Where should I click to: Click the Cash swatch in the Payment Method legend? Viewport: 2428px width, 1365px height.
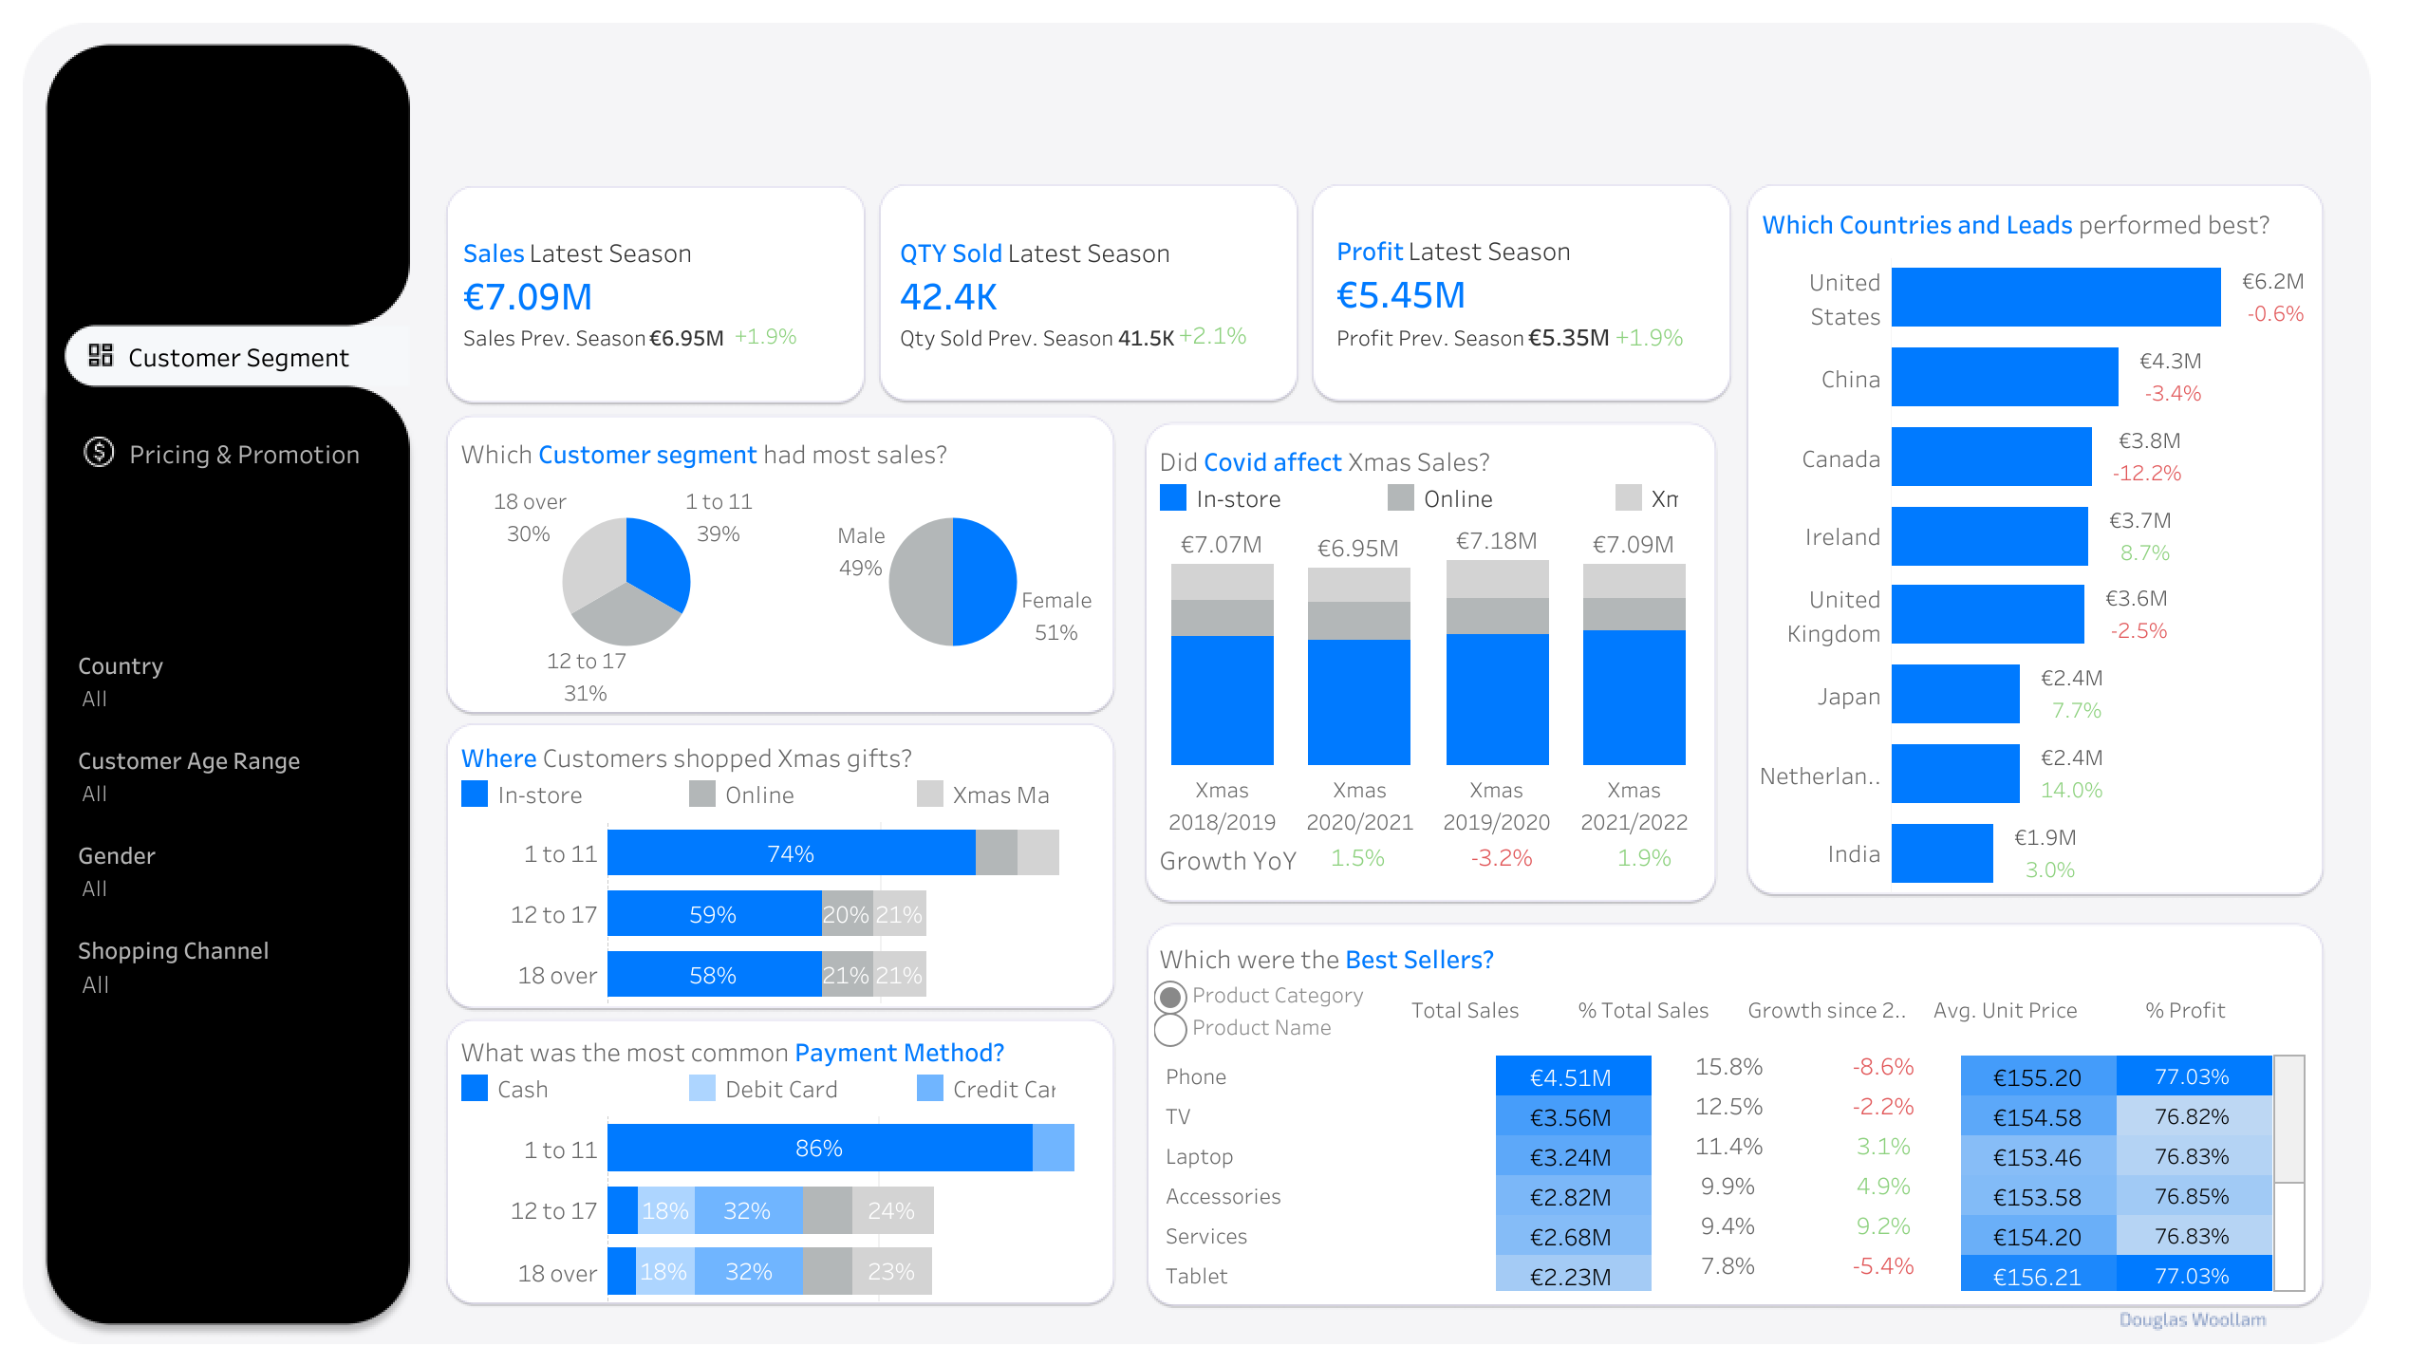[475, 1089]
